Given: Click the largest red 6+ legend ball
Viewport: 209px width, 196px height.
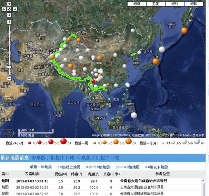Looking at the screenshot, I should coord(63,141).
